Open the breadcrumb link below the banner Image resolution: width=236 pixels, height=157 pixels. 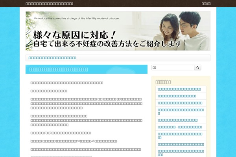click(x=52, y=58)
